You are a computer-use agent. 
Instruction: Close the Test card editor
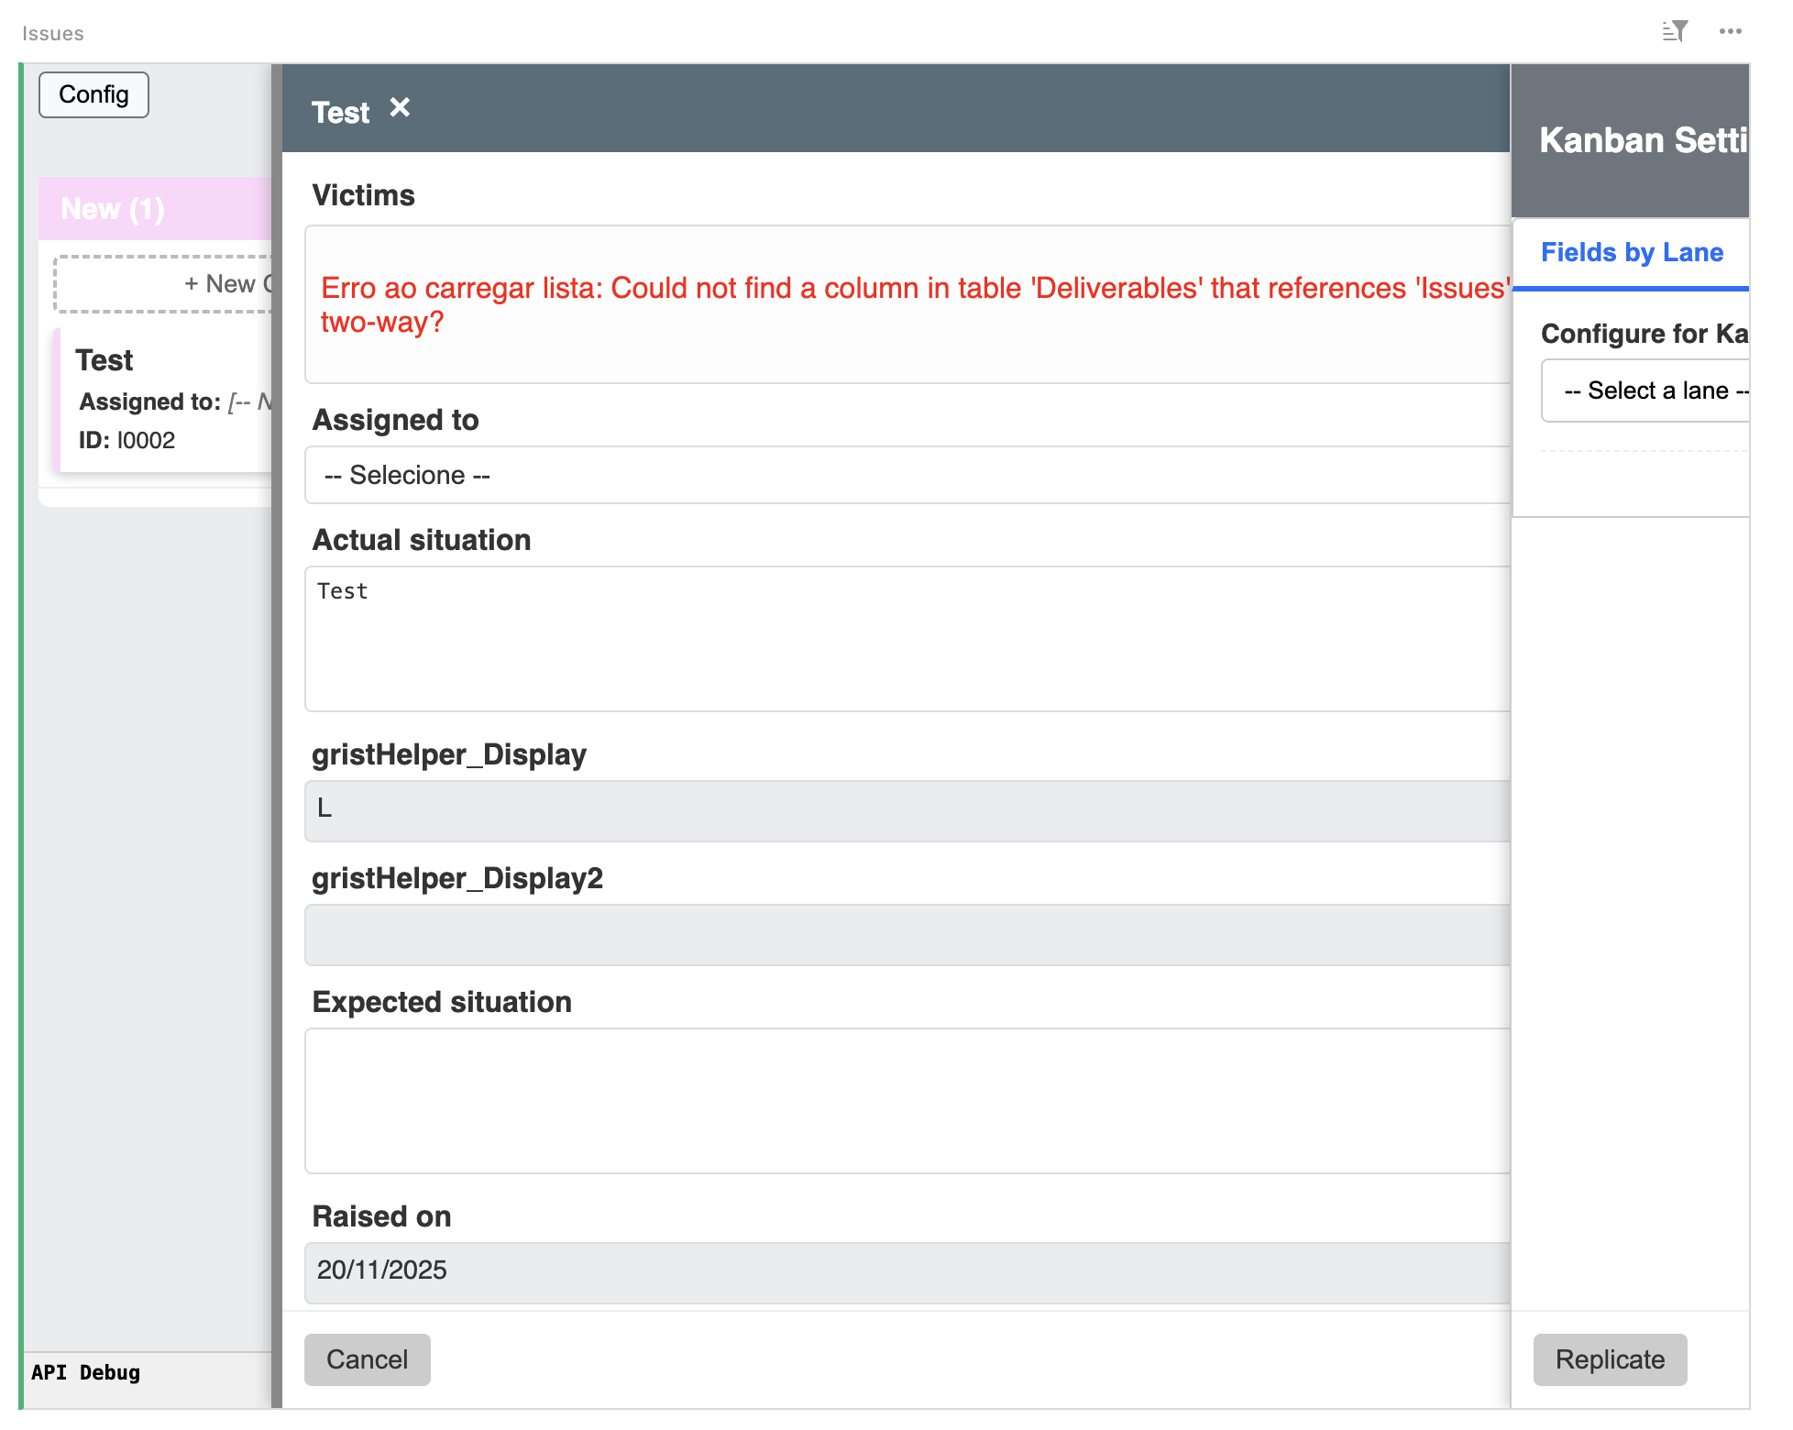tap(400, 108)
